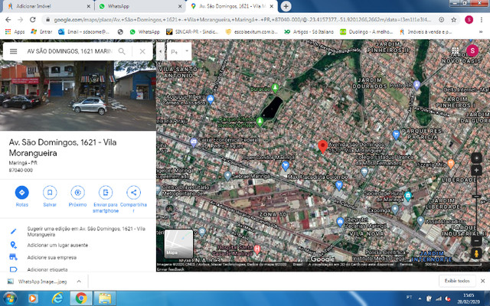
Task: Zoom in with the plus button
Action: point(476,171)
